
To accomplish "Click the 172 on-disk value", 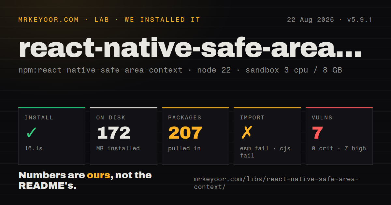I will (113, 133).
